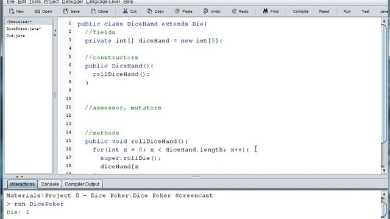The image size is (390, 219).
Task: Click the 'diceHand[x' text on line 18
Action: tap(119, 167)
